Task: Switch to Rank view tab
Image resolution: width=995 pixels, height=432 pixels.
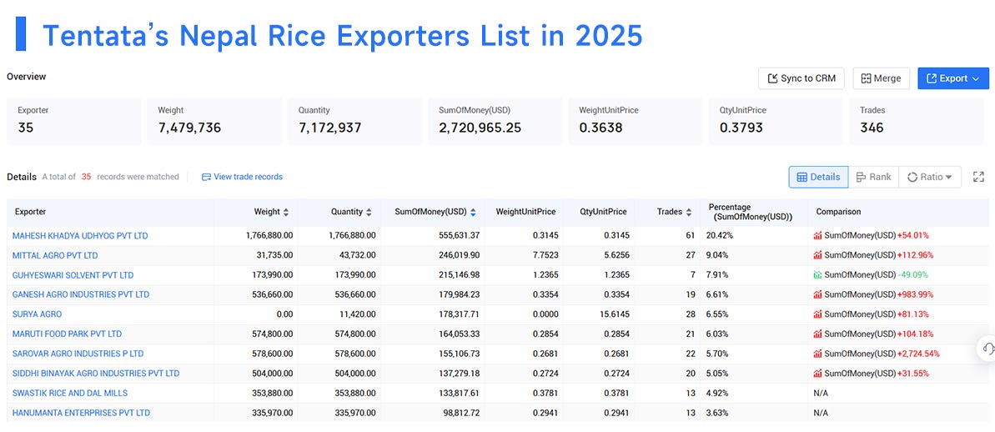Action: click(x=873, y=177)
